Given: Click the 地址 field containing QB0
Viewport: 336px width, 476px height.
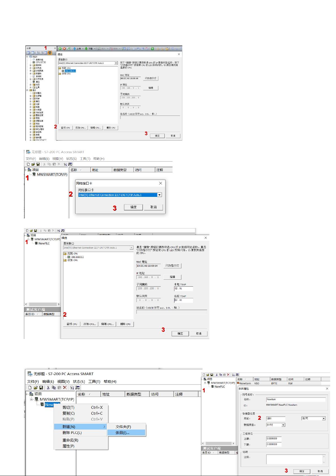Looking at the screenshot, I should click(x=276, y=418).
